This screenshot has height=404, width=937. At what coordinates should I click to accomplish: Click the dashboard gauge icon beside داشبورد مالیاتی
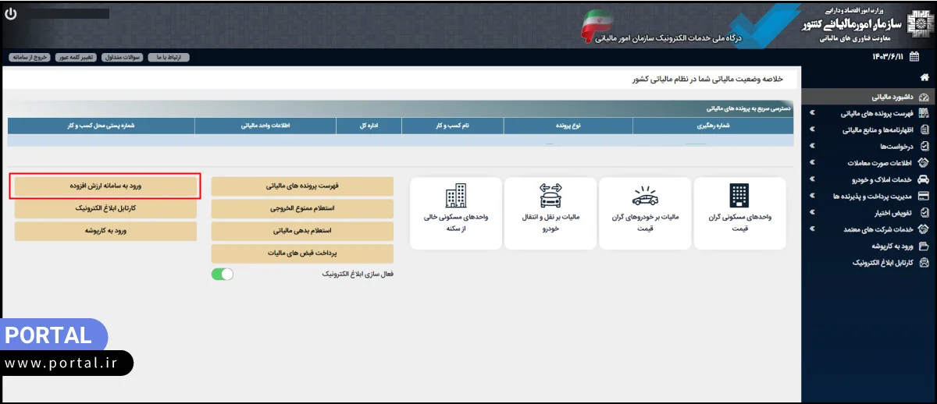point(925,97)
